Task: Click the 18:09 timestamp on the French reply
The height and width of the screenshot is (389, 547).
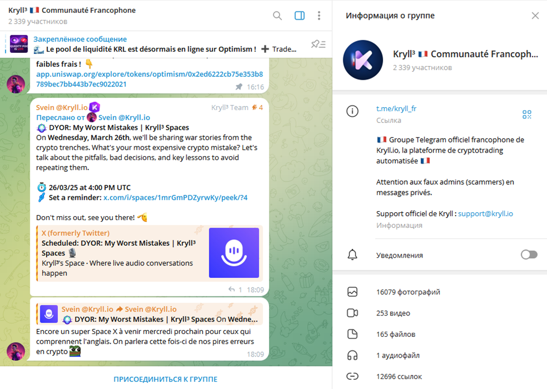Action: pos(256,354)
